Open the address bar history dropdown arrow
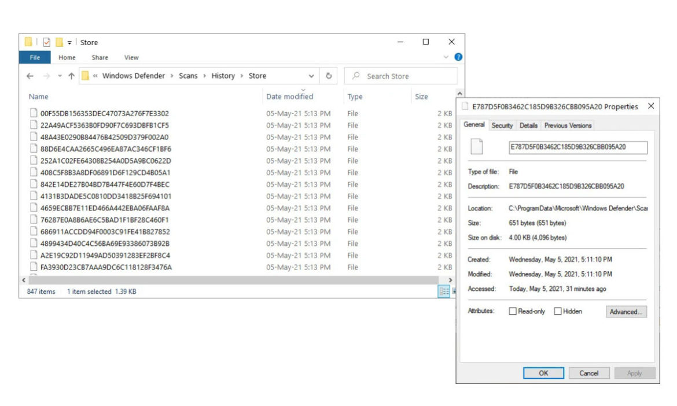Image resolution: width=677 pixels, height=406 pixels. pyautogui.click(x=311, y=76)
